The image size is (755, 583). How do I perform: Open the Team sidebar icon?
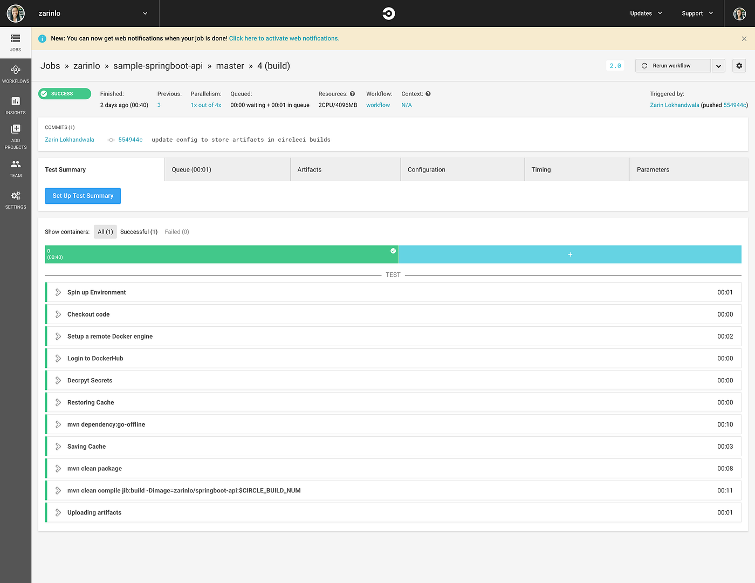click(x=16, y=168)
